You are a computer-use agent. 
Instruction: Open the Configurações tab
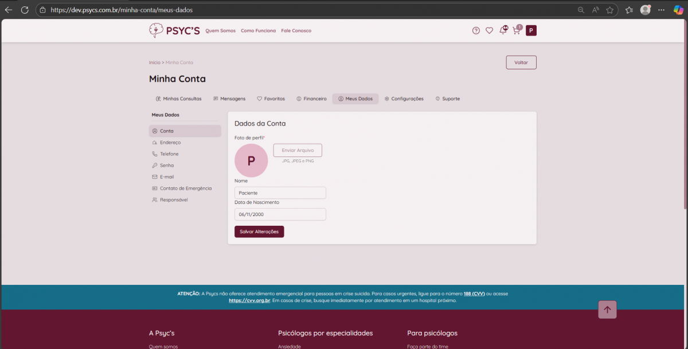(x=404, y=99)
